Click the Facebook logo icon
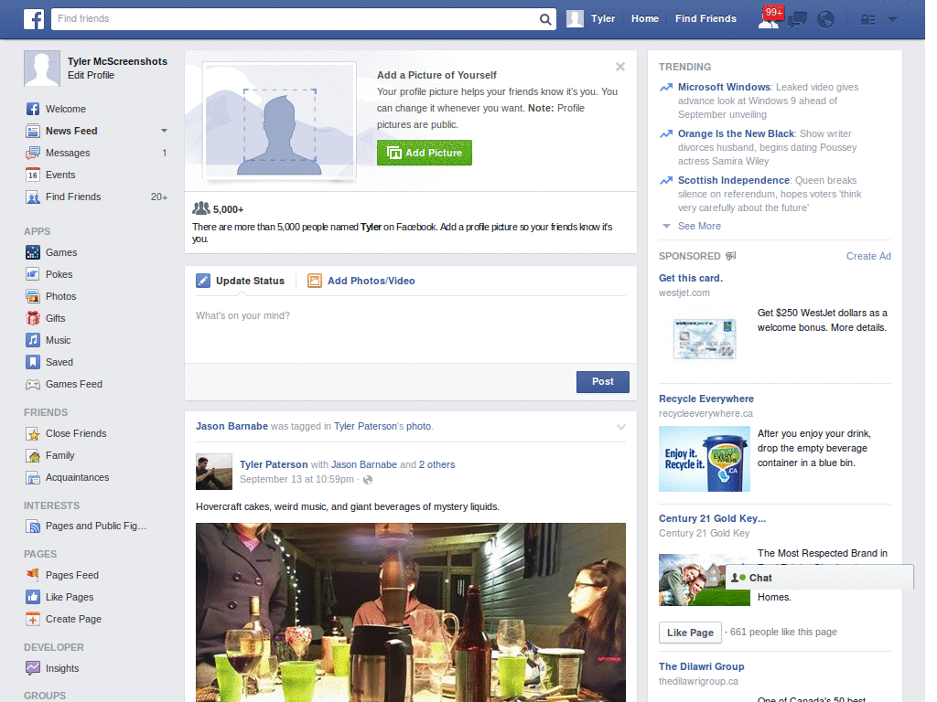 34,19
